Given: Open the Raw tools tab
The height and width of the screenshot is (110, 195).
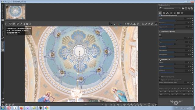Looking at the screenshot, I should point(179,13).
